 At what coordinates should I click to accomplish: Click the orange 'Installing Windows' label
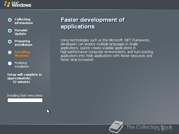click(x=22, y=54)
